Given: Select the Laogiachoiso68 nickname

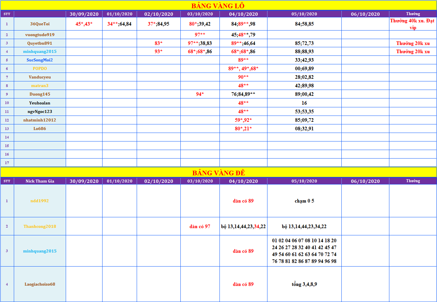Looking at the screenshot, I should point(40,284).
